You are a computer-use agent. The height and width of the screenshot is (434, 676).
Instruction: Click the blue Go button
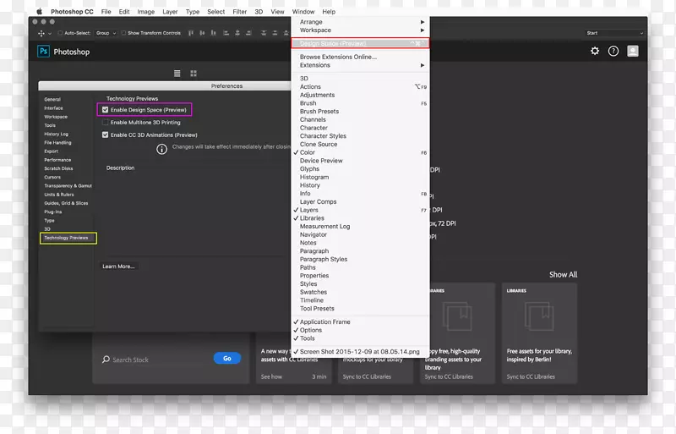pyautogui.click(x=226, y=359)
